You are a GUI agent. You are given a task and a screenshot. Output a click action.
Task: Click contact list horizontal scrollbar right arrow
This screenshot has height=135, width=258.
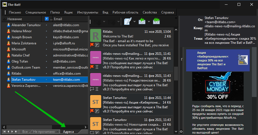pos(85,127)
